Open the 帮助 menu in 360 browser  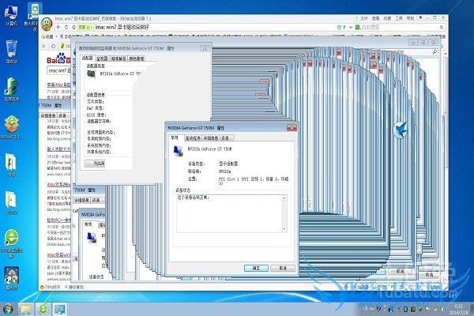(410, 18)
